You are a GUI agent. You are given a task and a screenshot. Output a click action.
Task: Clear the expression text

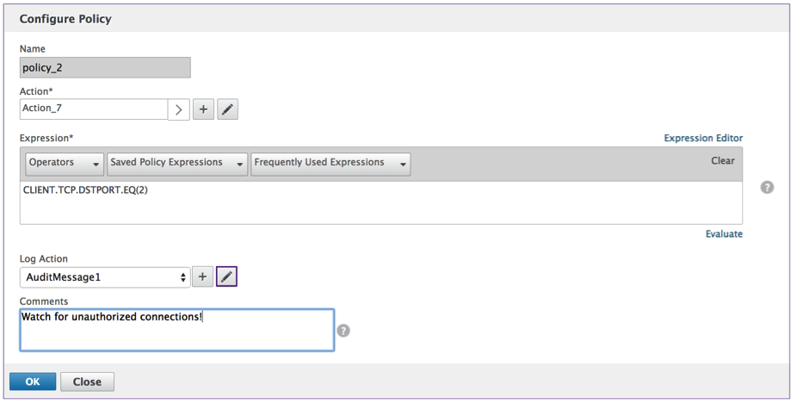[722, 161]
